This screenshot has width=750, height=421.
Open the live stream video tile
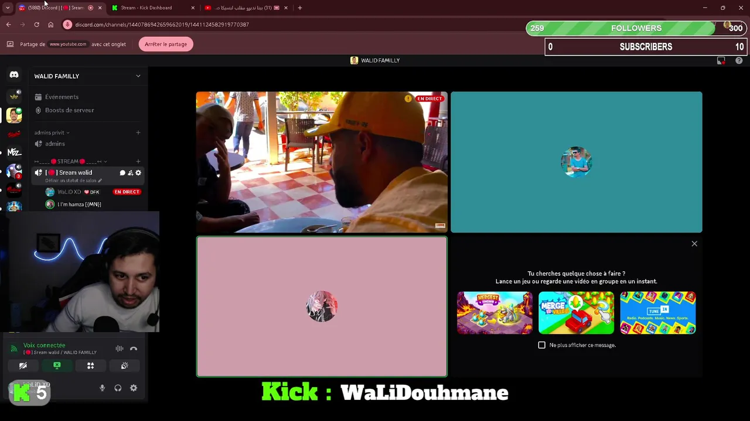(x=322, y=162)
